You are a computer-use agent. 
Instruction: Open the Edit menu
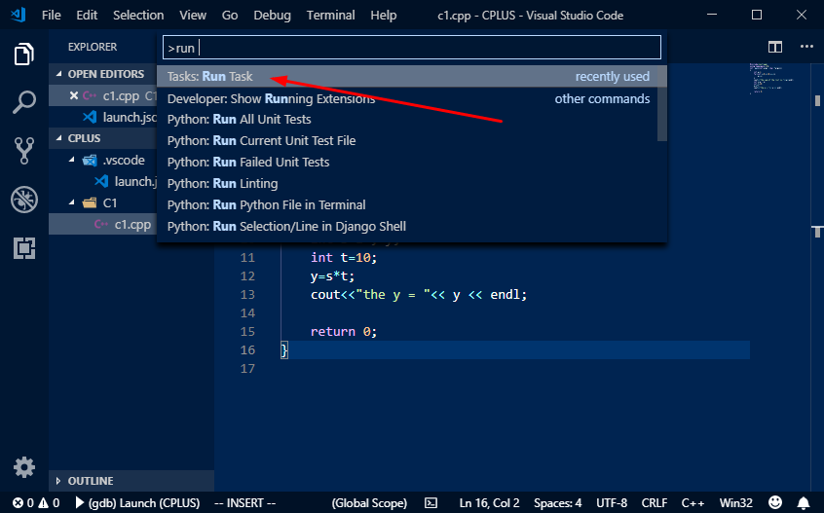pos(87,16)
